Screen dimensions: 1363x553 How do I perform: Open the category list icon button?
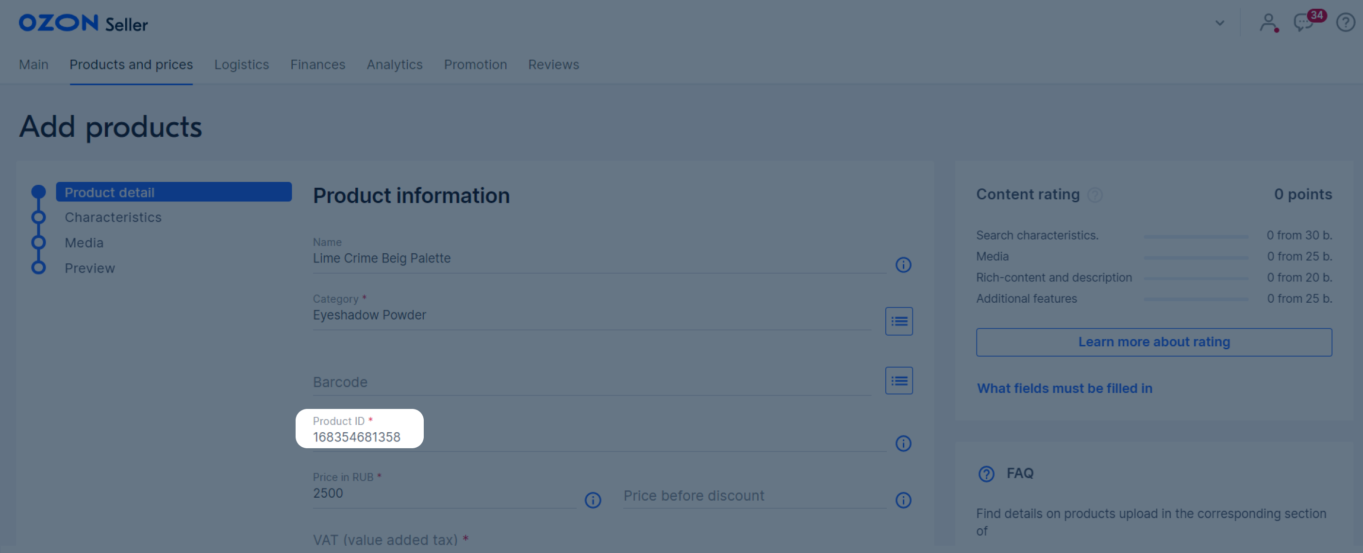(898, 321)
